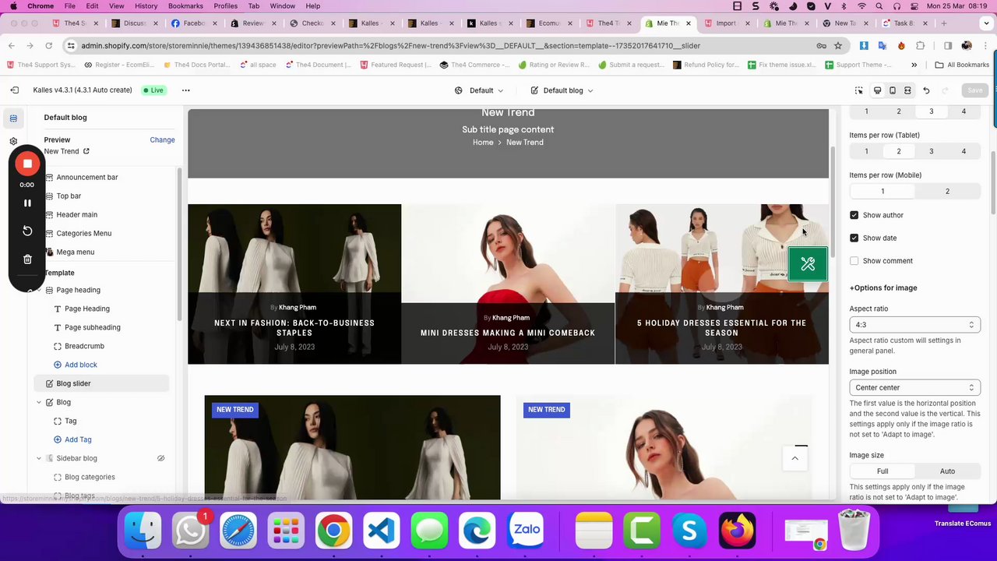This screenshot has width=997, height=561.
Task: Open Visual Studio Code from the dock
Action: click(x=381, y=531)
